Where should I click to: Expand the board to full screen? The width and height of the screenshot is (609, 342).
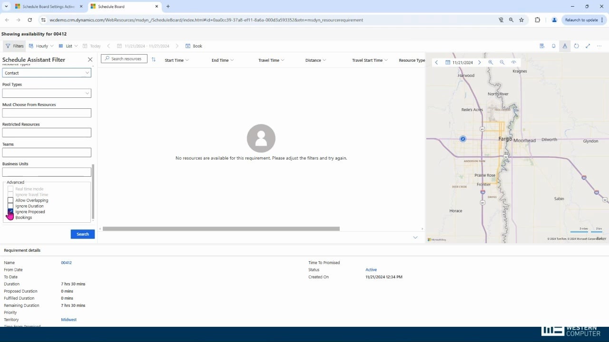point(588,46)
